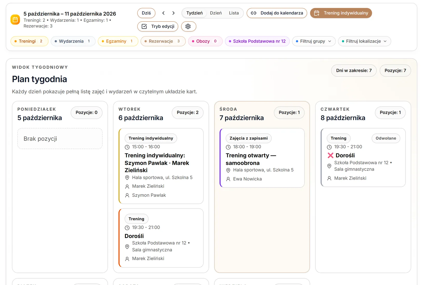The height and width of the screenshot is (285, 426).
Task: Click clock icon next to 18:00 - 19:00
Action: pyautogui.click(x=228, y=147)
